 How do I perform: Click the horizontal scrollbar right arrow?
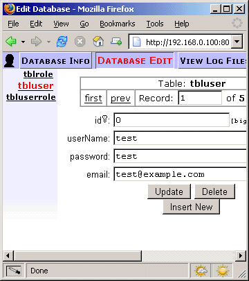tap(241, 256)
